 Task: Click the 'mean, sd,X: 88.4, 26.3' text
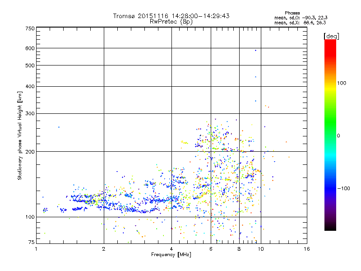coord(300,23)
